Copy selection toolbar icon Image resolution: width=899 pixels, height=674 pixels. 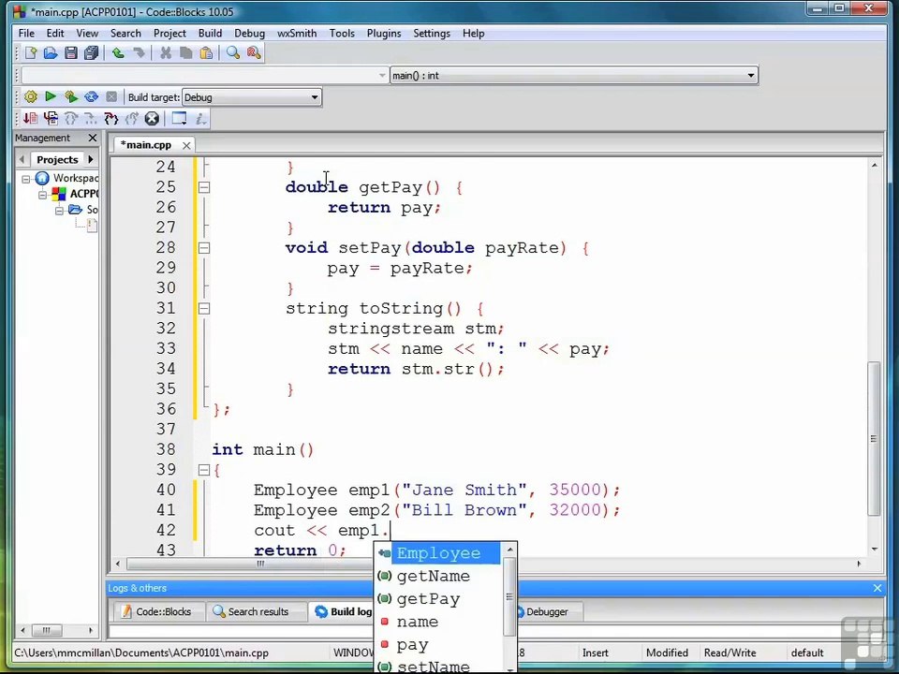coord(185,53)
